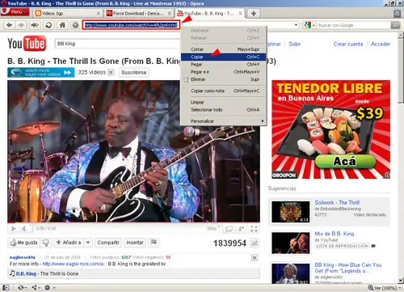Click the Tenedor Libre Groupon ad Acá button
The image size is (404, 292).
coord(345,161)
